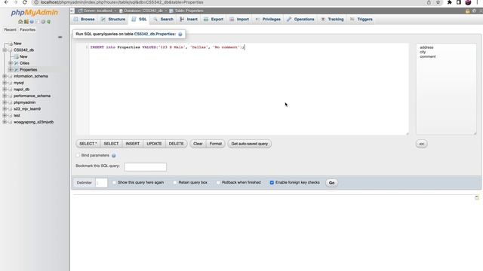Open the Export tab
The image size is (483, 271).
pos(214,20)
